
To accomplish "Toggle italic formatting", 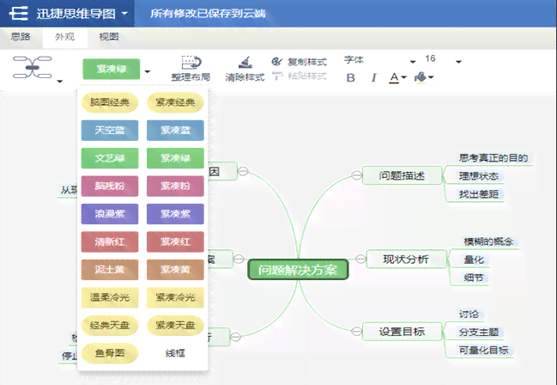I will (x=373, y=77).
